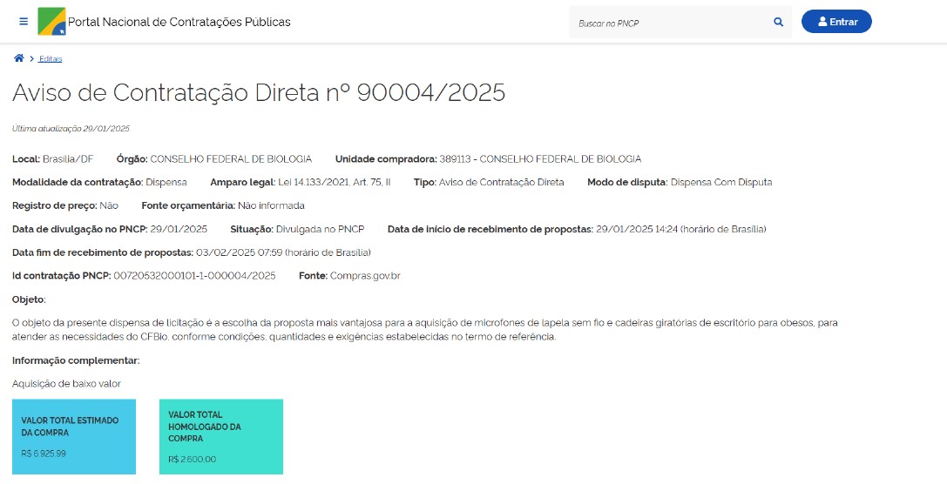Click the Entrar login button
The width and height of the screenshot is (947, 484).
point(835,22)
